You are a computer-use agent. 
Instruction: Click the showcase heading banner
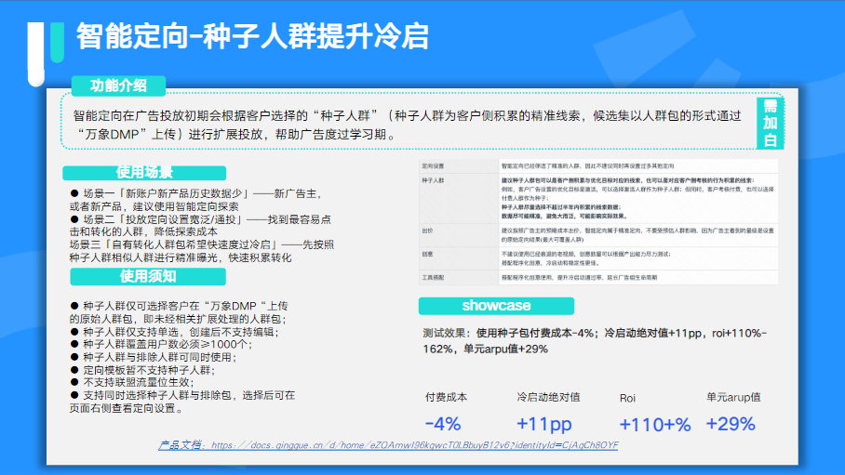pyautogui.click(x=496, y=306)
